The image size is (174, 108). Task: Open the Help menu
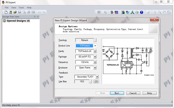pos(29,7)
